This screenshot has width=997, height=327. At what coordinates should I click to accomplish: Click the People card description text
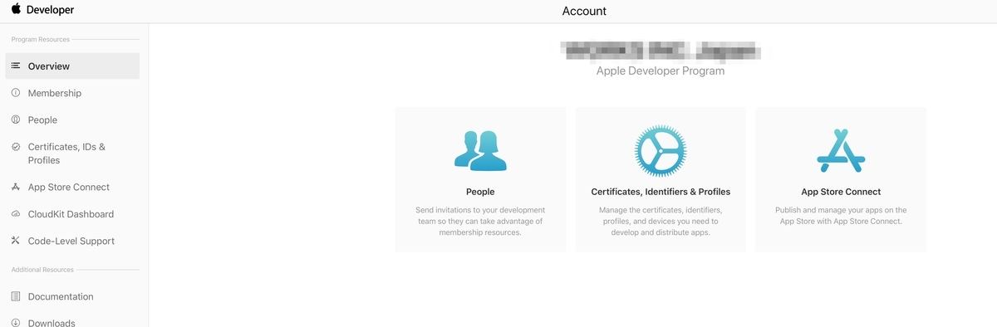[480, 222]
